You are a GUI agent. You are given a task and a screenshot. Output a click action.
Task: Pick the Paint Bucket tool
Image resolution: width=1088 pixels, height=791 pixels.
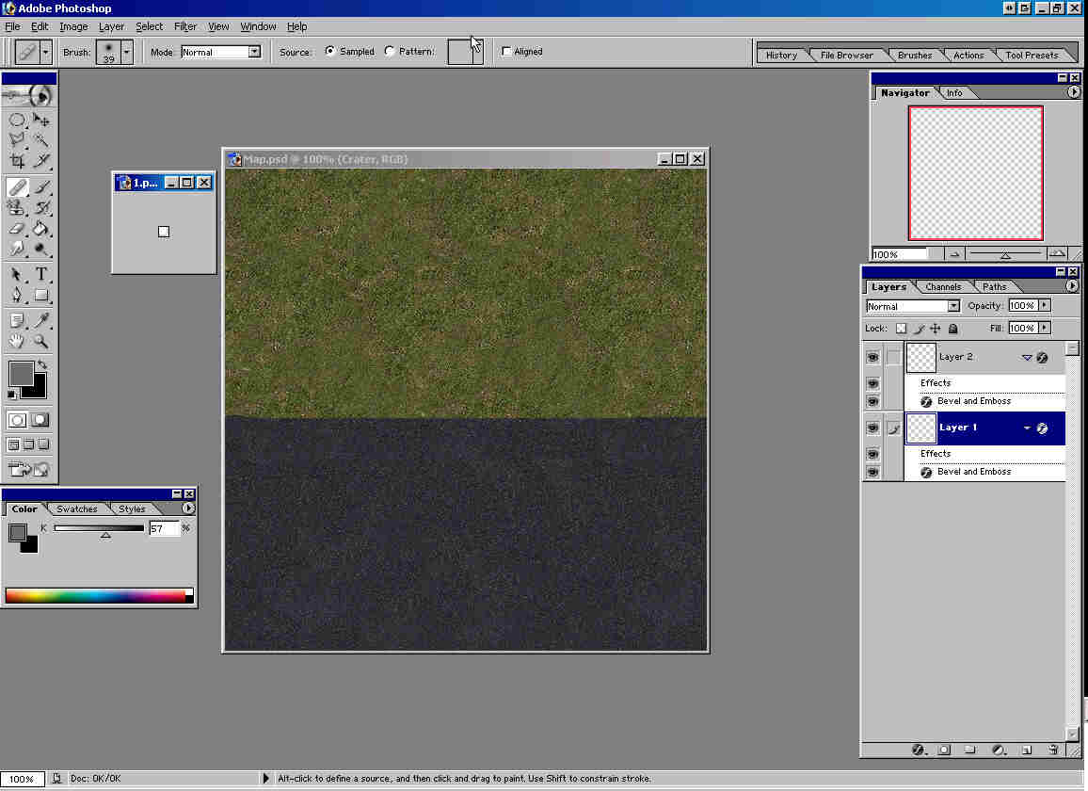point(41,229)
